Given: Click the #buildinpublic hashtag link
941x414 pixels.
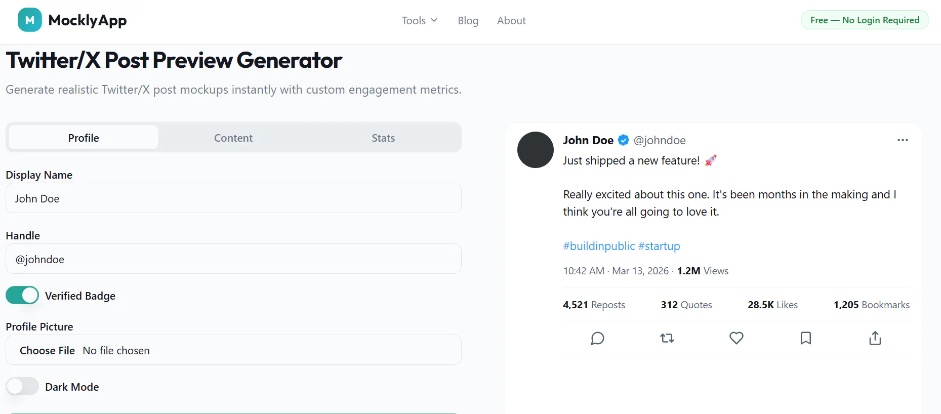Looking at the screenshot, I should [599, 246].
